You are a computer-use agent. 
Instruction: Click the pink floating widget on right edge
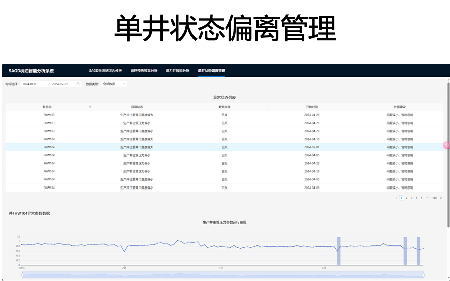446,145
